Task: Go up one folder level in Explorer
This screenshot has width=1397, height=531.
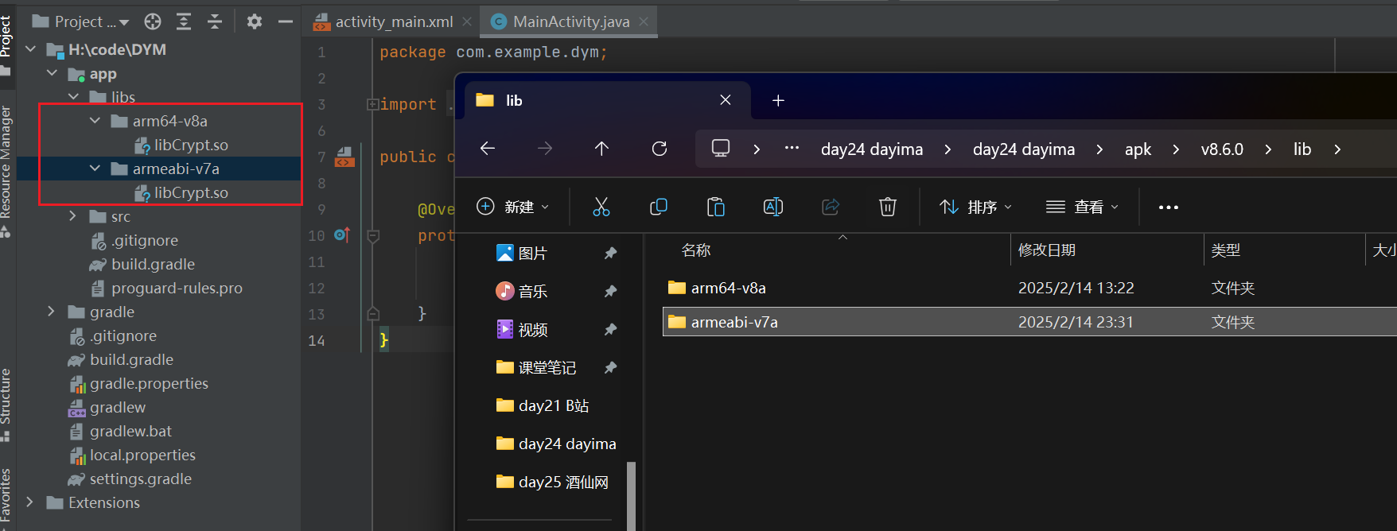Action: [x=601, y=149]
